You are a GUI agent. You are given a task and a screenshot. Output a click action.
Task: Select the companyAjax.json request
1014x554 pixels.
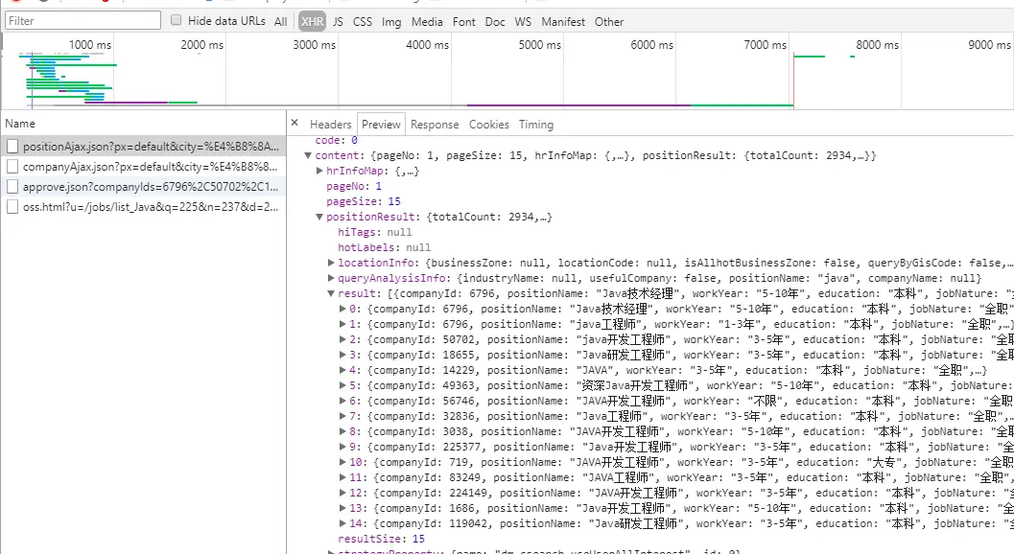pos(144,167)
